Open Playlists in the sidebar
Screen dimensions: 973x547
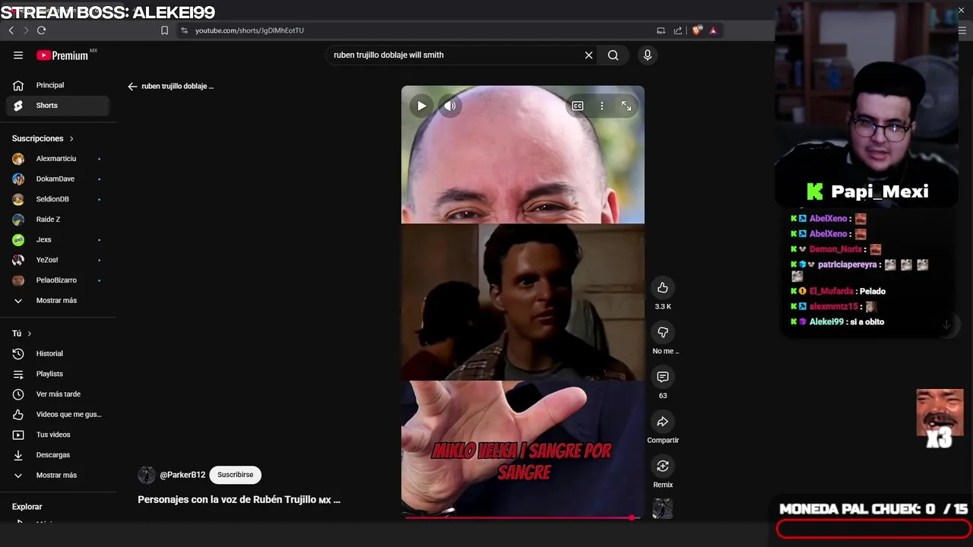(x=58, y=374)
